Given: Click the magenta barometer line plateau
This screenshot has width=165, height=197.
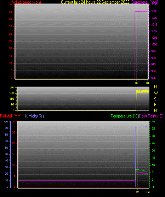Looking at the screenshot, I should 142,12.
